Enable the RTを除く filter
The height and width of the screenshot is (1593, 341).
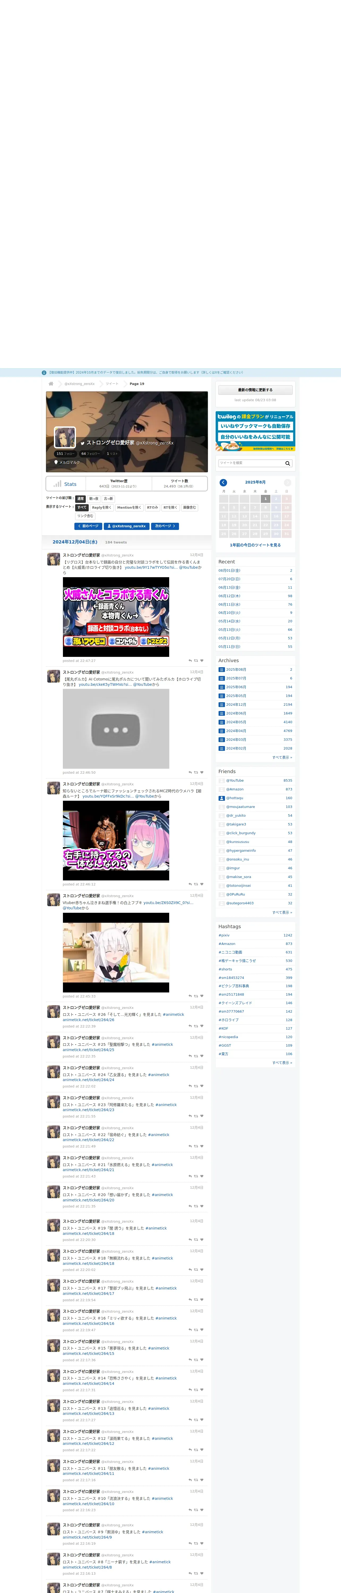[170, 507]
